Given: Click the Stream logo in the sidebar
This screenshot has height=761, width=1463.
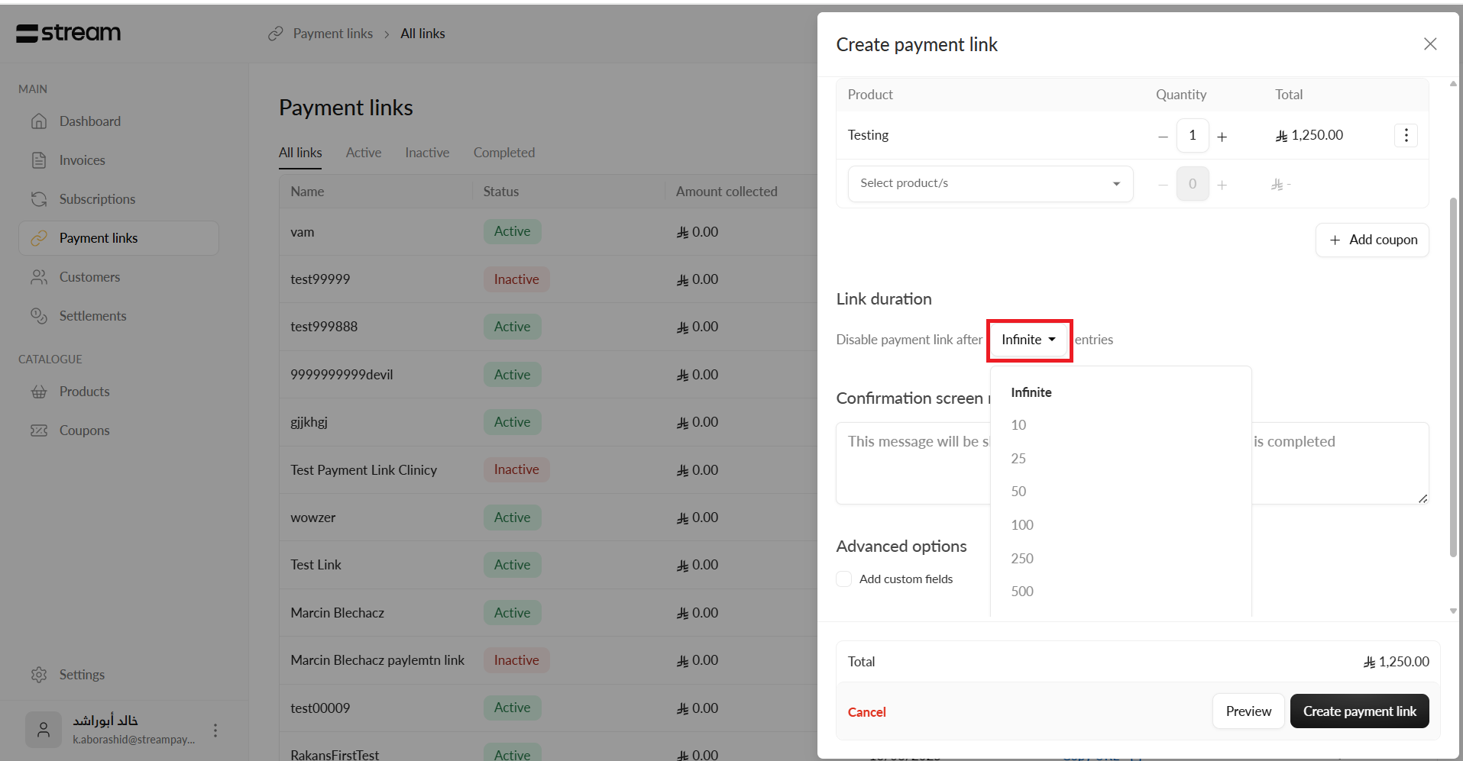Looking at the screenshot, I should pyautogui.click(x=69, y=33).
